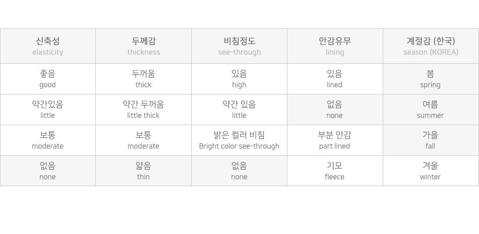Image resolution: width=479 pixels, height=234 pixels.
Task: Select the see-through column header
Action: [x=239, y=46]
